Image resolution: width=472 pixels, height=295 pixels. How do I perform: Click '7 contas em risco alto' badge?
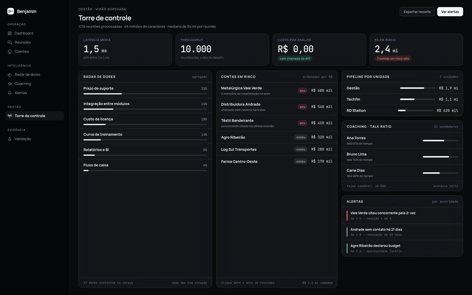click(x=393, y=58)
